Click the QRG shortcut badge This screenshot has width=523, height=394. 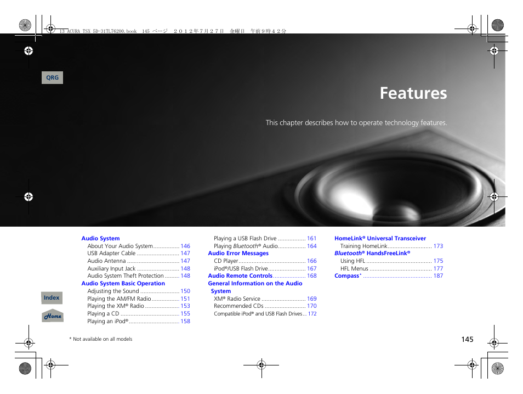[x=52, y=77]
